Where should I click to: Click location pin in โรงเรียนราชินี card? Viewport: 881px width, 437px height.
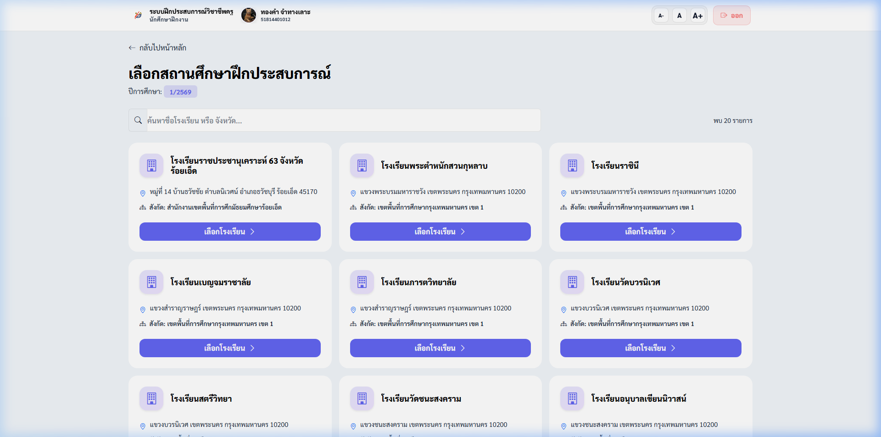point(563,193)
